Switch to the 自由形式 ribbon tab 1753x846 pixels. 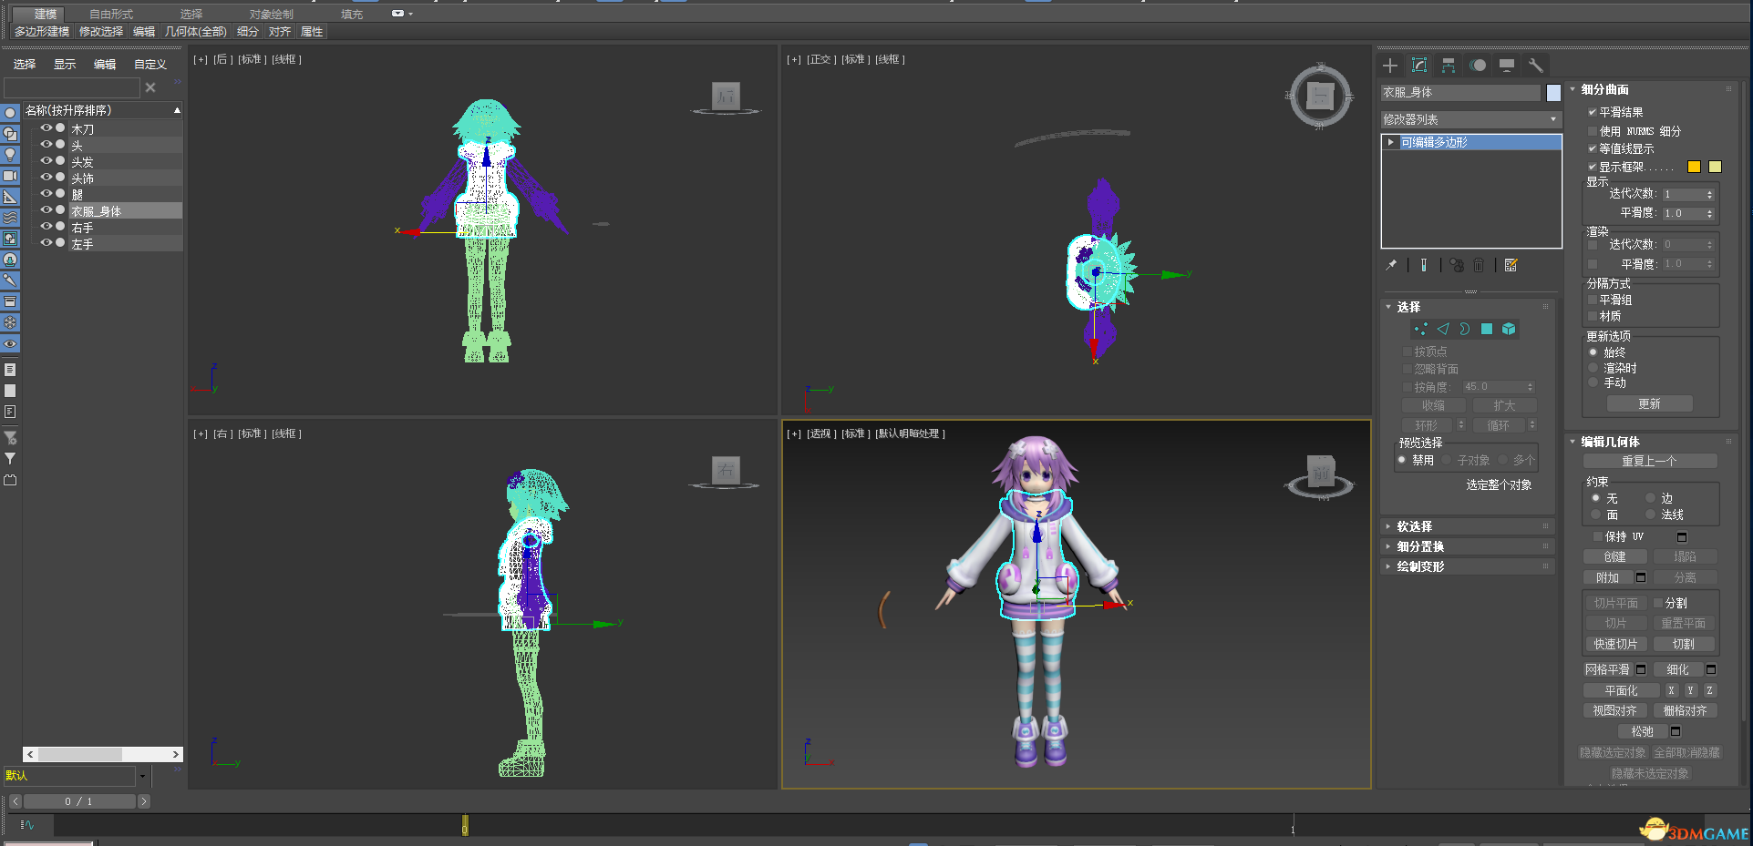point(111,14)
